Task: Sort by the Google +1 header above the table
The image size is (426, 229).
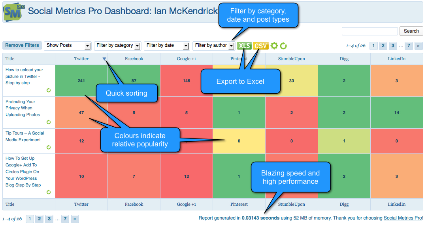Action: tap(187, 59)
